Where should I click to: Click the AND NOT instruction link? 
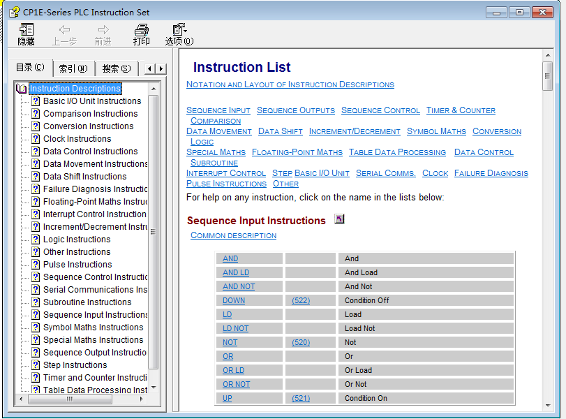click(239, 286)
